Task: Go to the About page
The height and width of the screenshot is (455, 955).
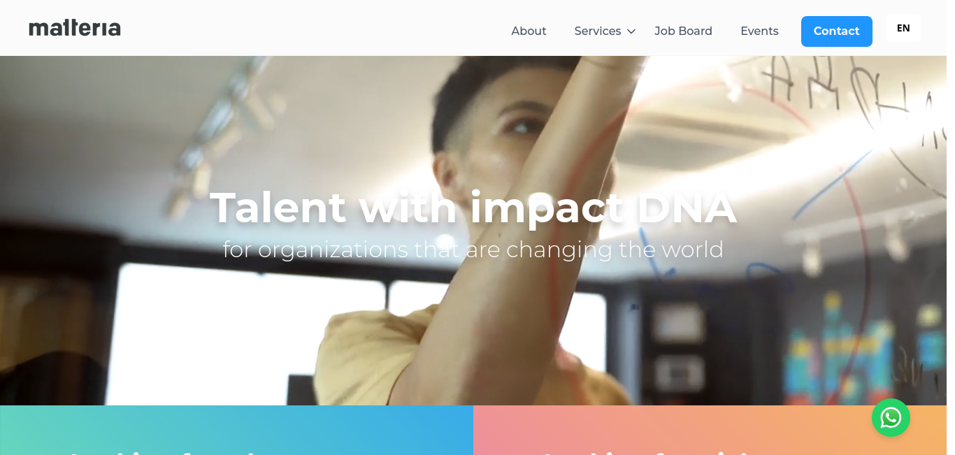Action: [529, 31]
